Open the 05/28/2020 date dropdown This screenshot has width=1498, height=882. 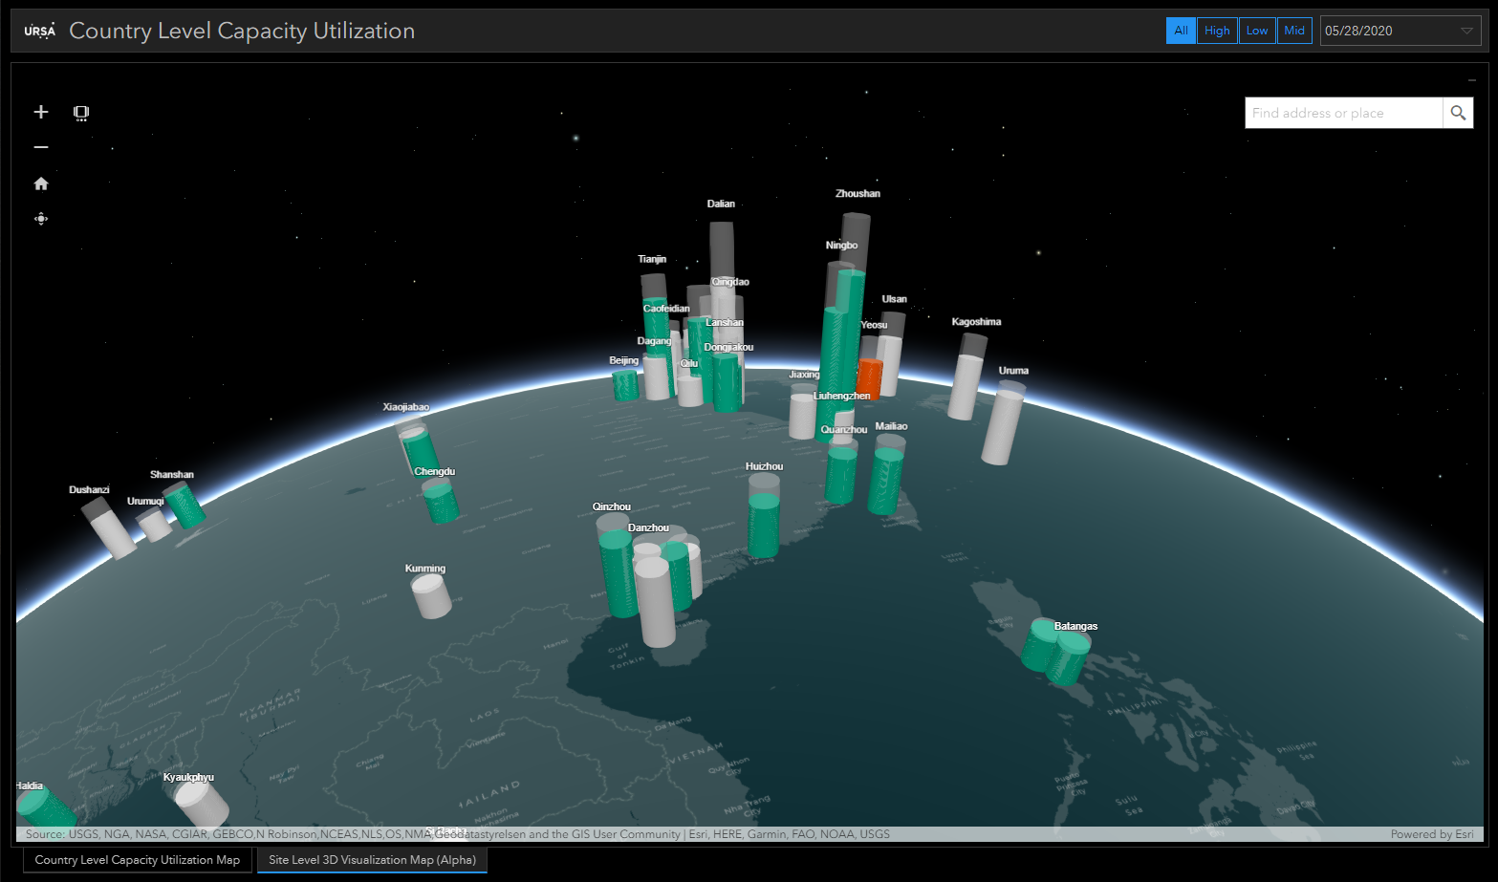click(1400, 31)
